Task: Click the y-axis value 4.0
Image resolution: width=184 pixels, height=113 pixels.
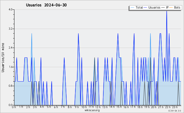Action: [10, 9]
